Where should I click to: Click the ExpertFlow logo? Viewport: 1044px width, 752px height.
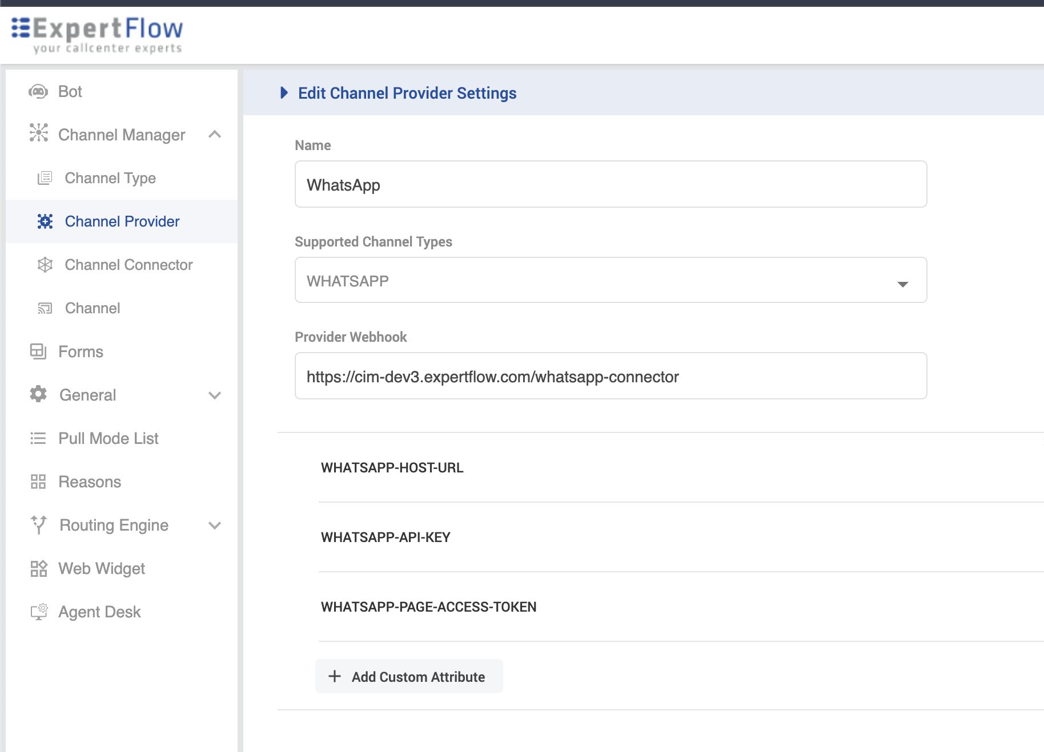point(97,35)
